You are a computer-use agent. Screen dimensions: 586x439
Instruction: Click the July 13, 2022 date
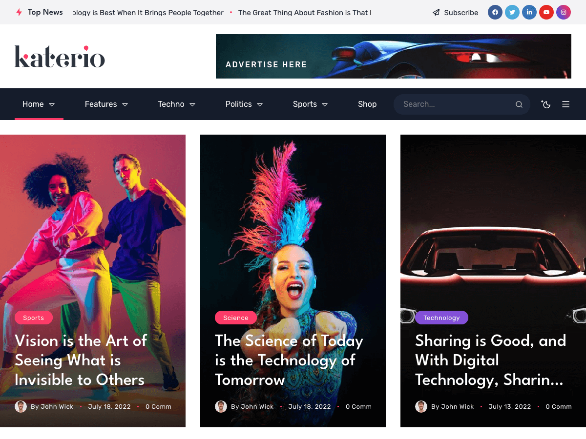[510, 406]
